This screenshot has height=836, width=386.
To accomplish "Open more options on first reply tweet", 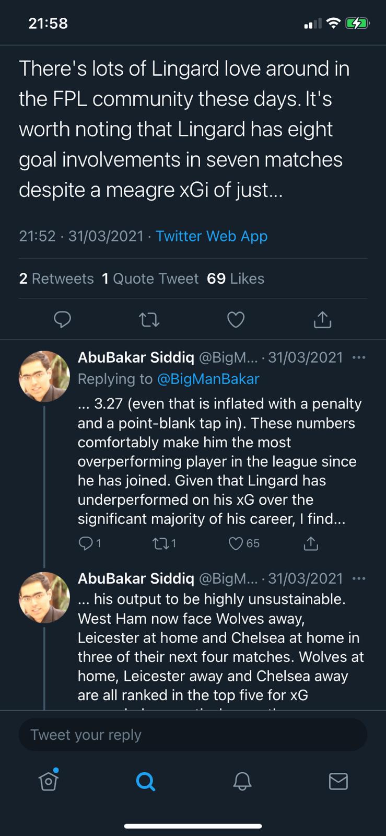I will coord(359,357).
